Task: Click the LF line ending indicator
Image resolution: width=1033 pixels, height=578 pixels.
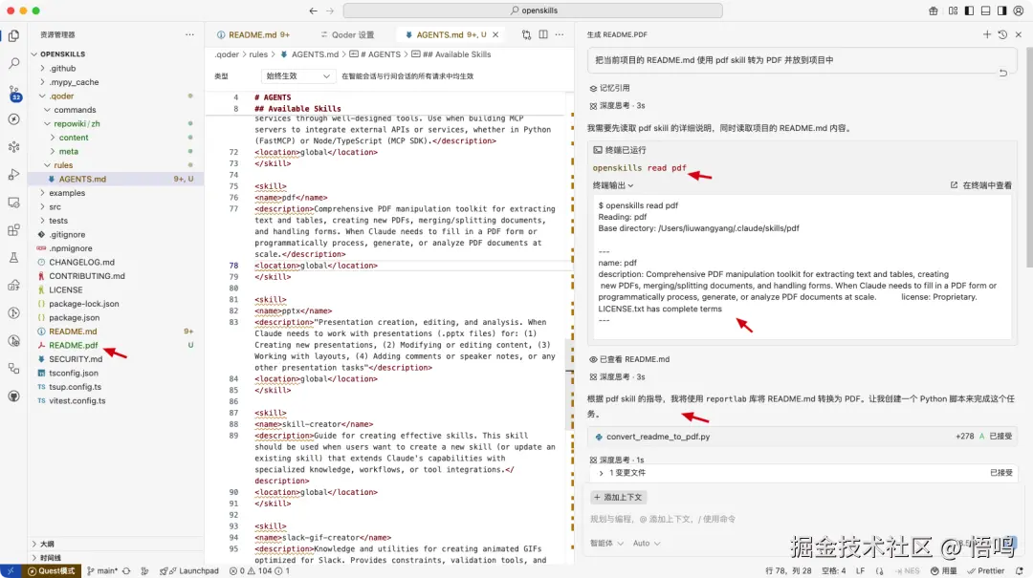Action: 860,570
